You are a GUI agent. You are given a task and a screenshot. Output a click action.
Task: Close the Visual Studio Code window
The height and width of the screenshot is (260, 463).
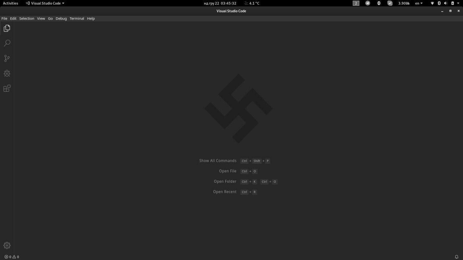458,11
